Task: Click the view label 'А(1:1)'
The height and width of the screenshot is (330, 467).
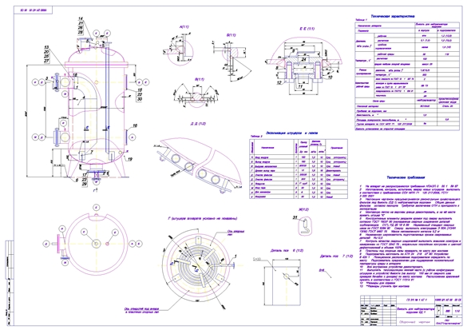Action: click(x=184, y=27)
